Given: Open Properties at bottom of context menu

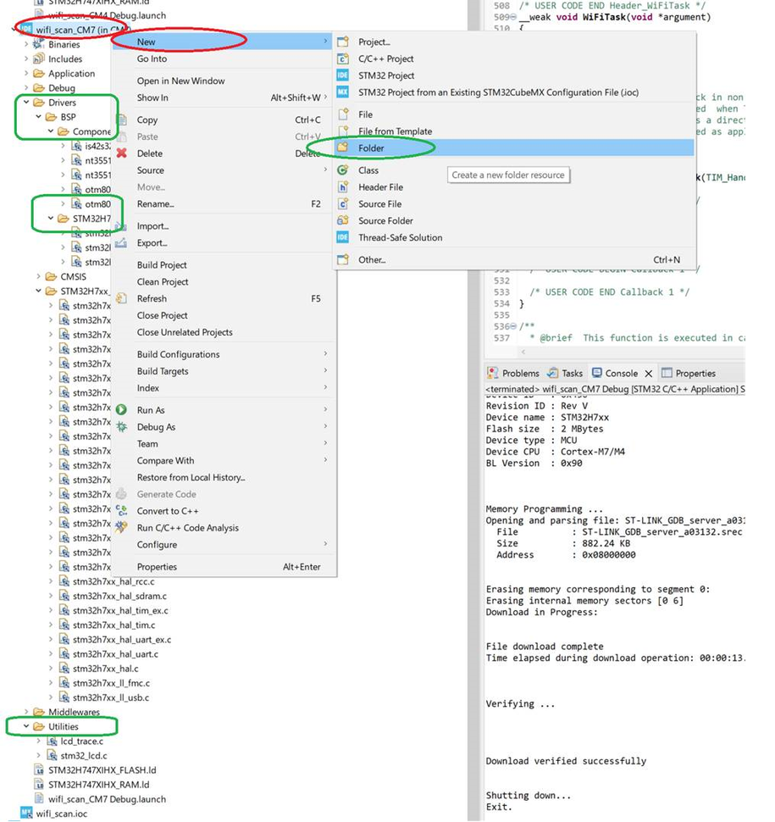Looking at the screenshot, I should tap(157, 567).
